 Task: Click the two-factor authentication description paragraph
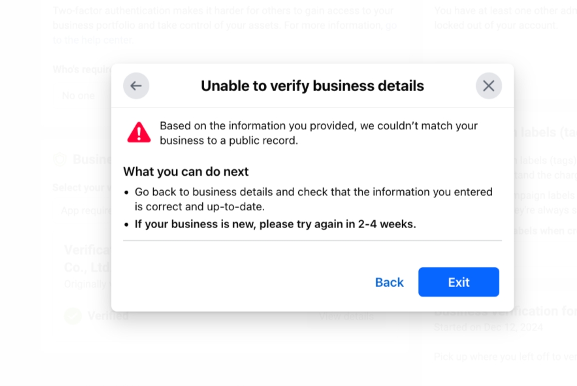click(x=225, y=25)
